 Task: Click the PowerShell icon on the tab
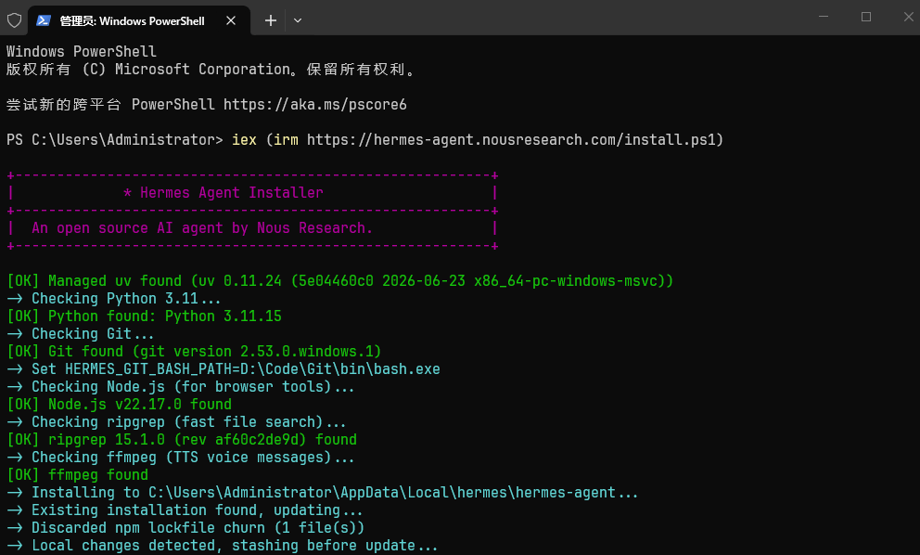[43, 20]
